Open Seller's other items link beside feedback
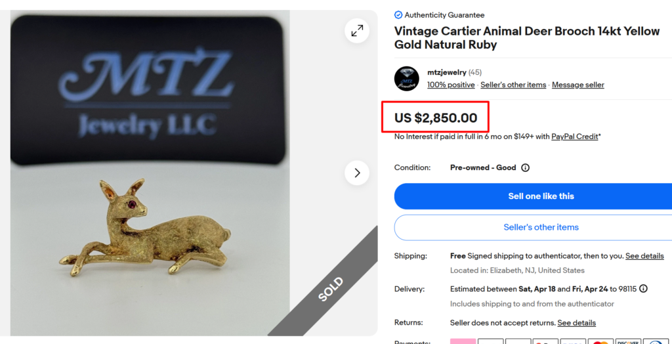 [513, 85]
